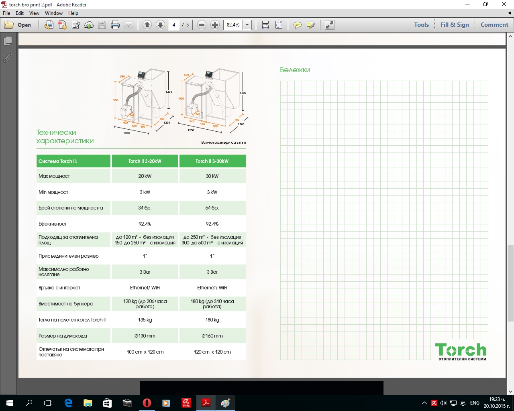514x411 pixels.
Task: Go to the previous page arrow
Action: click(147, 25)
